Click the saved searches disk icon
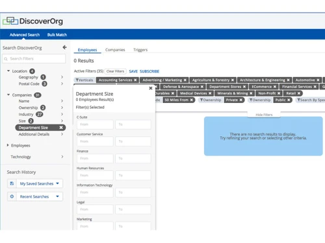 pyautogui.click(x=12, y=183)
